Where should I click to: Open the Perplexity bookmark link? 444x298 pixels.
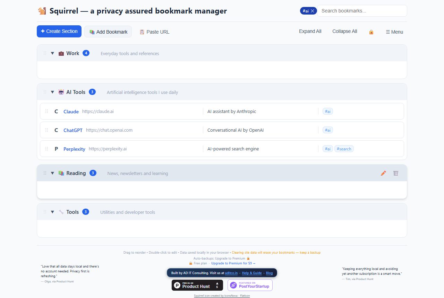pos(74,149)
